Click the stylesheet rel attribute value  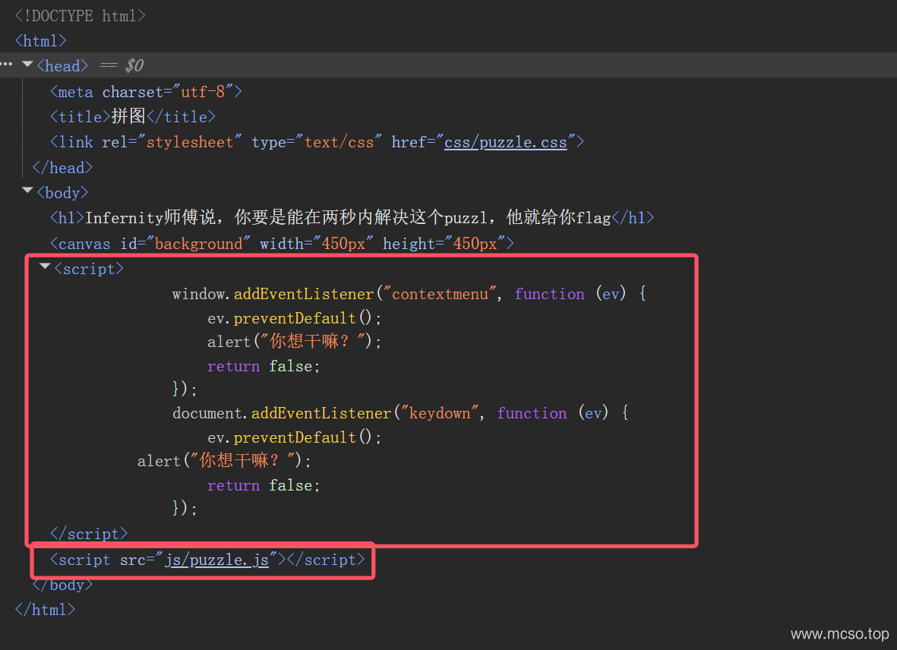tap(190, 142)
